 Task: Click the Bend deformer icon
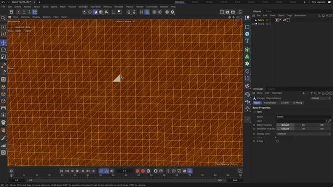pos(247,72)
